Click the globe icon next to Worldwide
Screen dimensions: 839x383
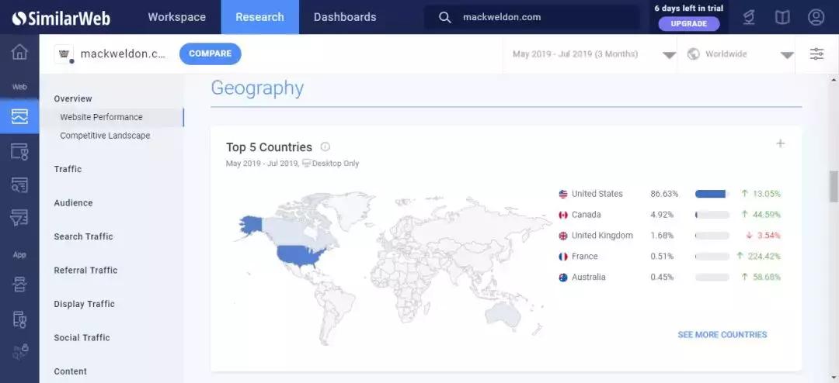click(694, 54)
